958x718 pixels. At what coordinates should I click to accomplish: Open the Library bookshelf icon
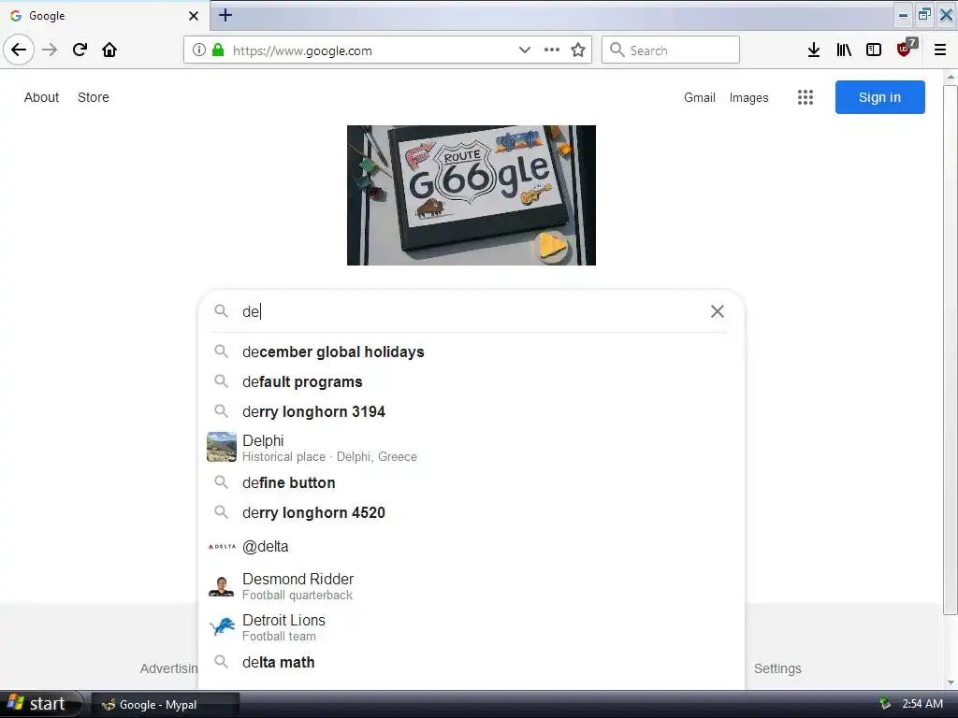click(844, 50)
